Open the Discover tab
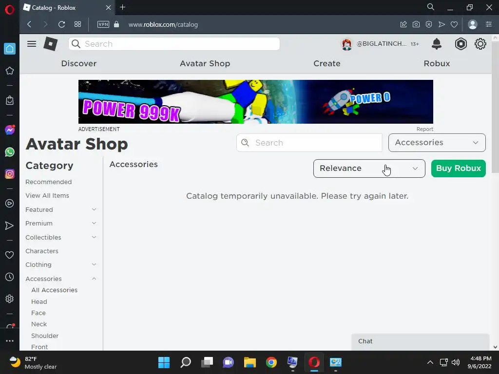Image resolution: width=499 pixels, height=374 pixels. pyautogui.click(x=78, y=63)
